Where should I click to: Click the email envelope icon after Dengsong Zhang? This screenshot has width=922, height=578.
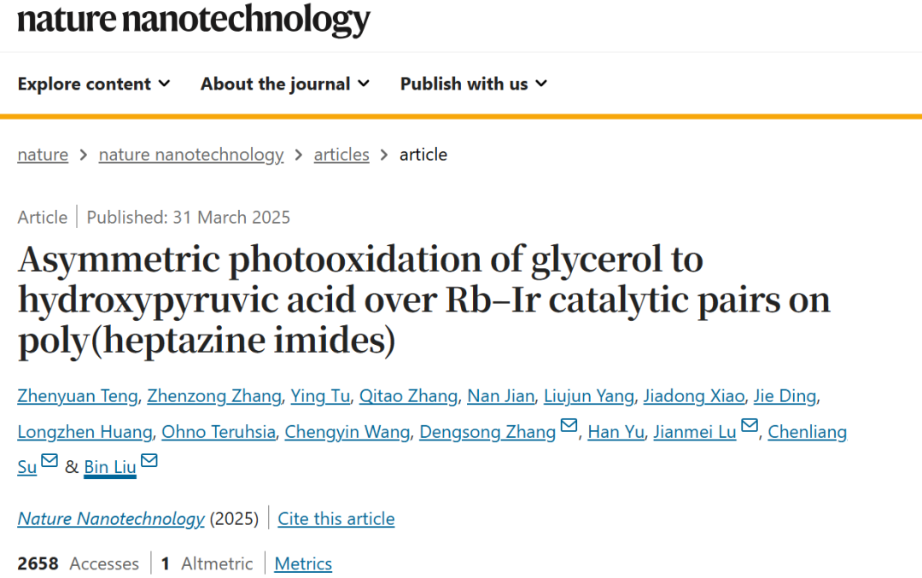(569, 425)
